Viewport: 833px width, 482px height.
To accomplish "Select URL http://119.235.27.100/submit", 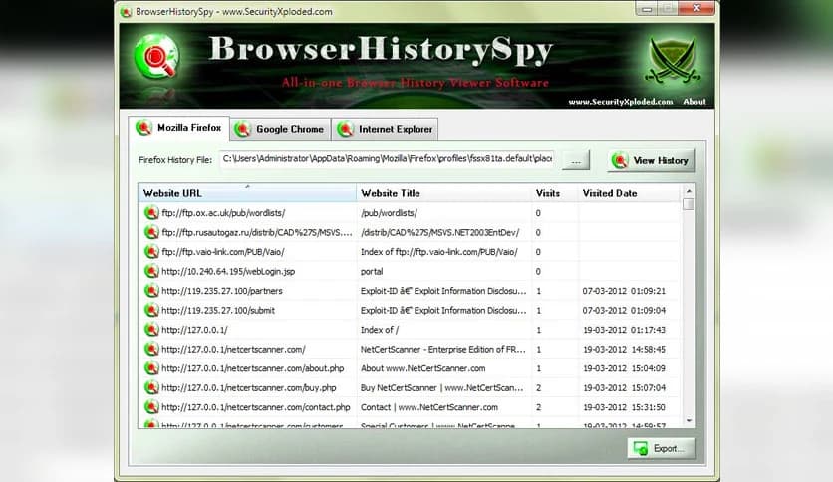I will (x=218, y=311).
